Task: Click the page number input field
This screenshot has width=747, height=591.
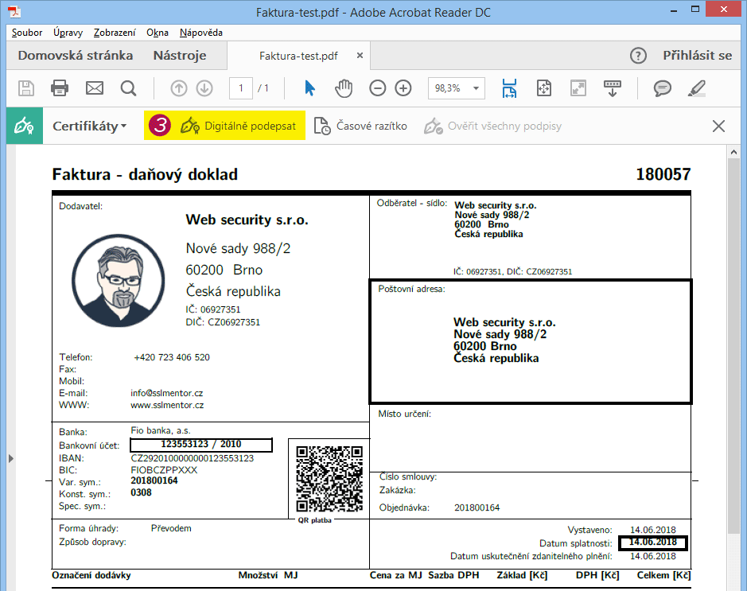Action: 241,88
